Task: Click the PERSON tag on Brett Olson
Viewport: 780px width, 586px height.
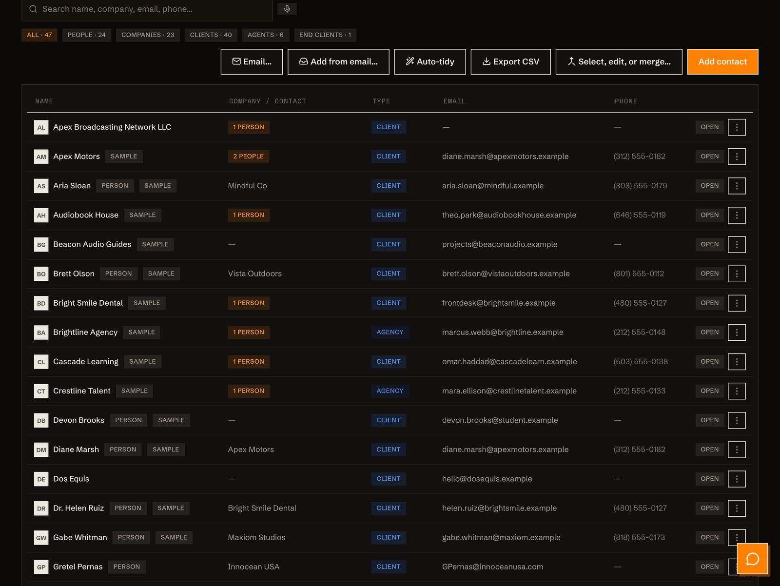Action: pos(118,273)
